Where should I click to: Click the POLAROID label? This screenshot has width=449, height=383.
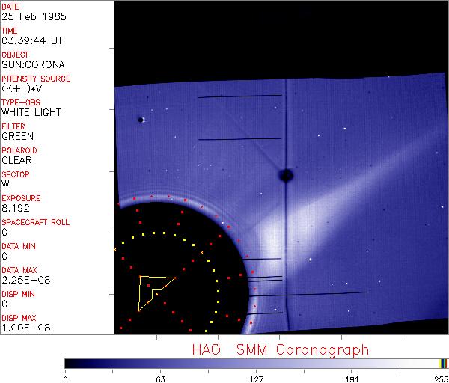point(19,150)
